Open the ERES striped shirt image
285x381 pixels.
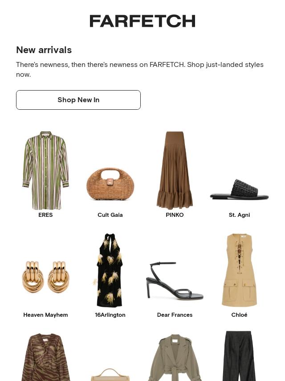pyautogui.click(x=45, y=170)
